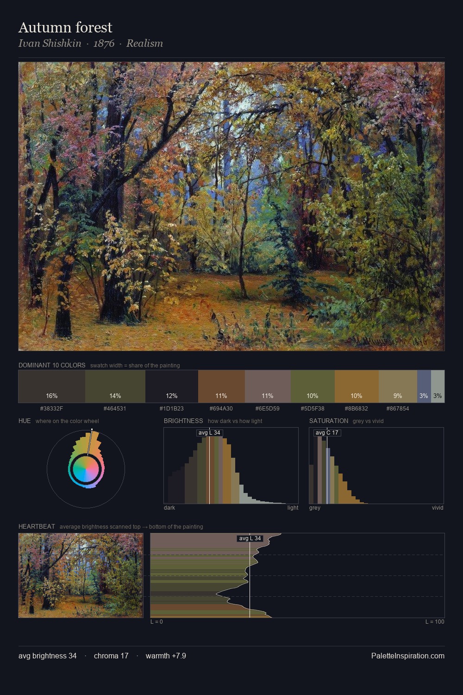This screenshot has width=463, height=695.
Task: Click the saturation histogram chart
Action: click(376, 466)
